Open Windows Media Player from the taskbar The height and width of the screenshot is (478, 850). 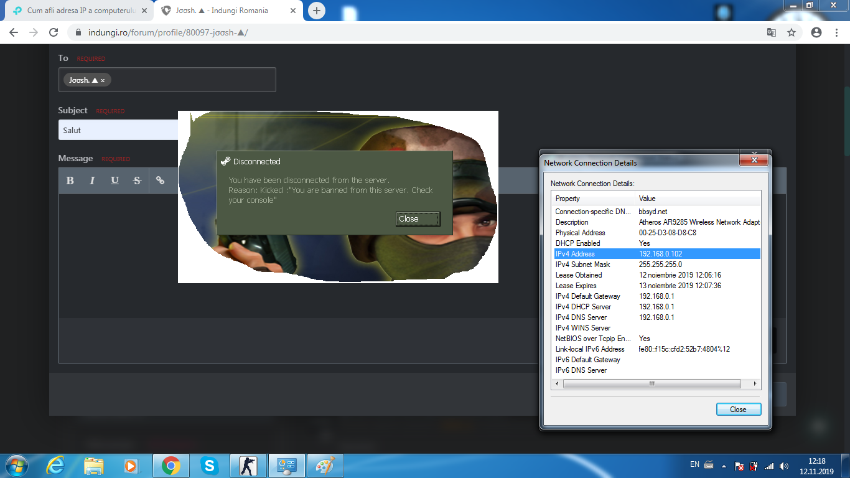(131, 466)
